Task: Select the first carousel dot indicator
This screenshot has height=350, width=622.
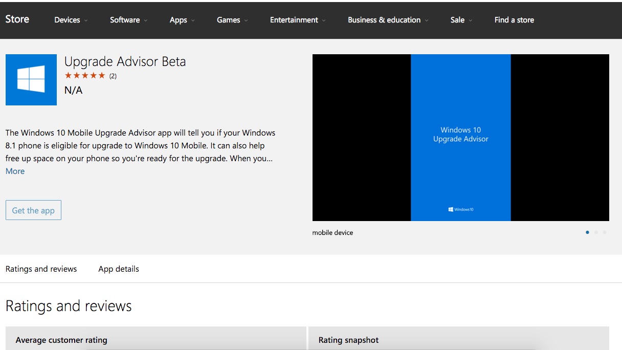Action: [587, 232]
